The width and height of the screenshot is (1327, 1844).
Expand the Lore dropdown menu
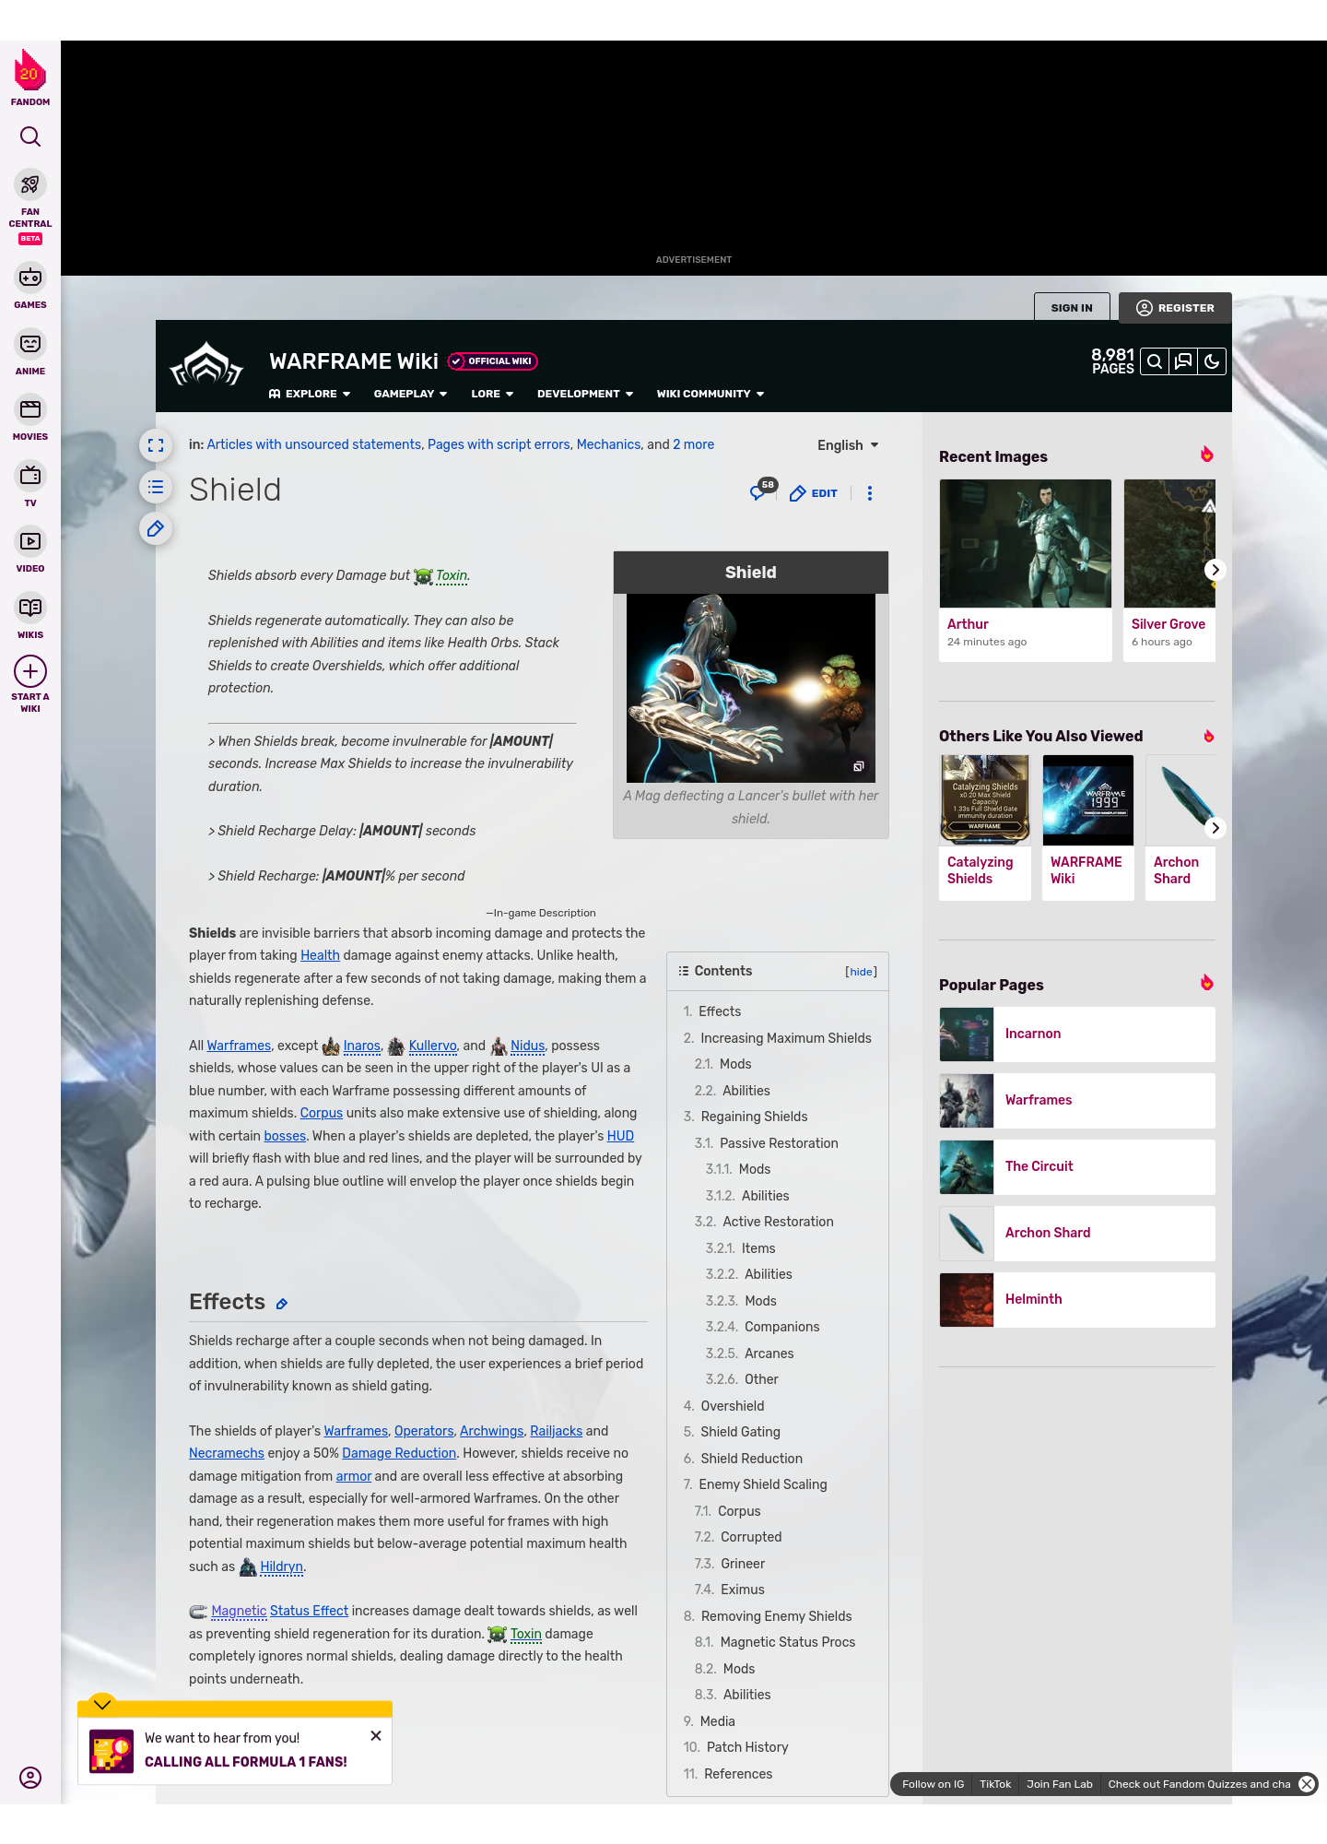(492, 394)
